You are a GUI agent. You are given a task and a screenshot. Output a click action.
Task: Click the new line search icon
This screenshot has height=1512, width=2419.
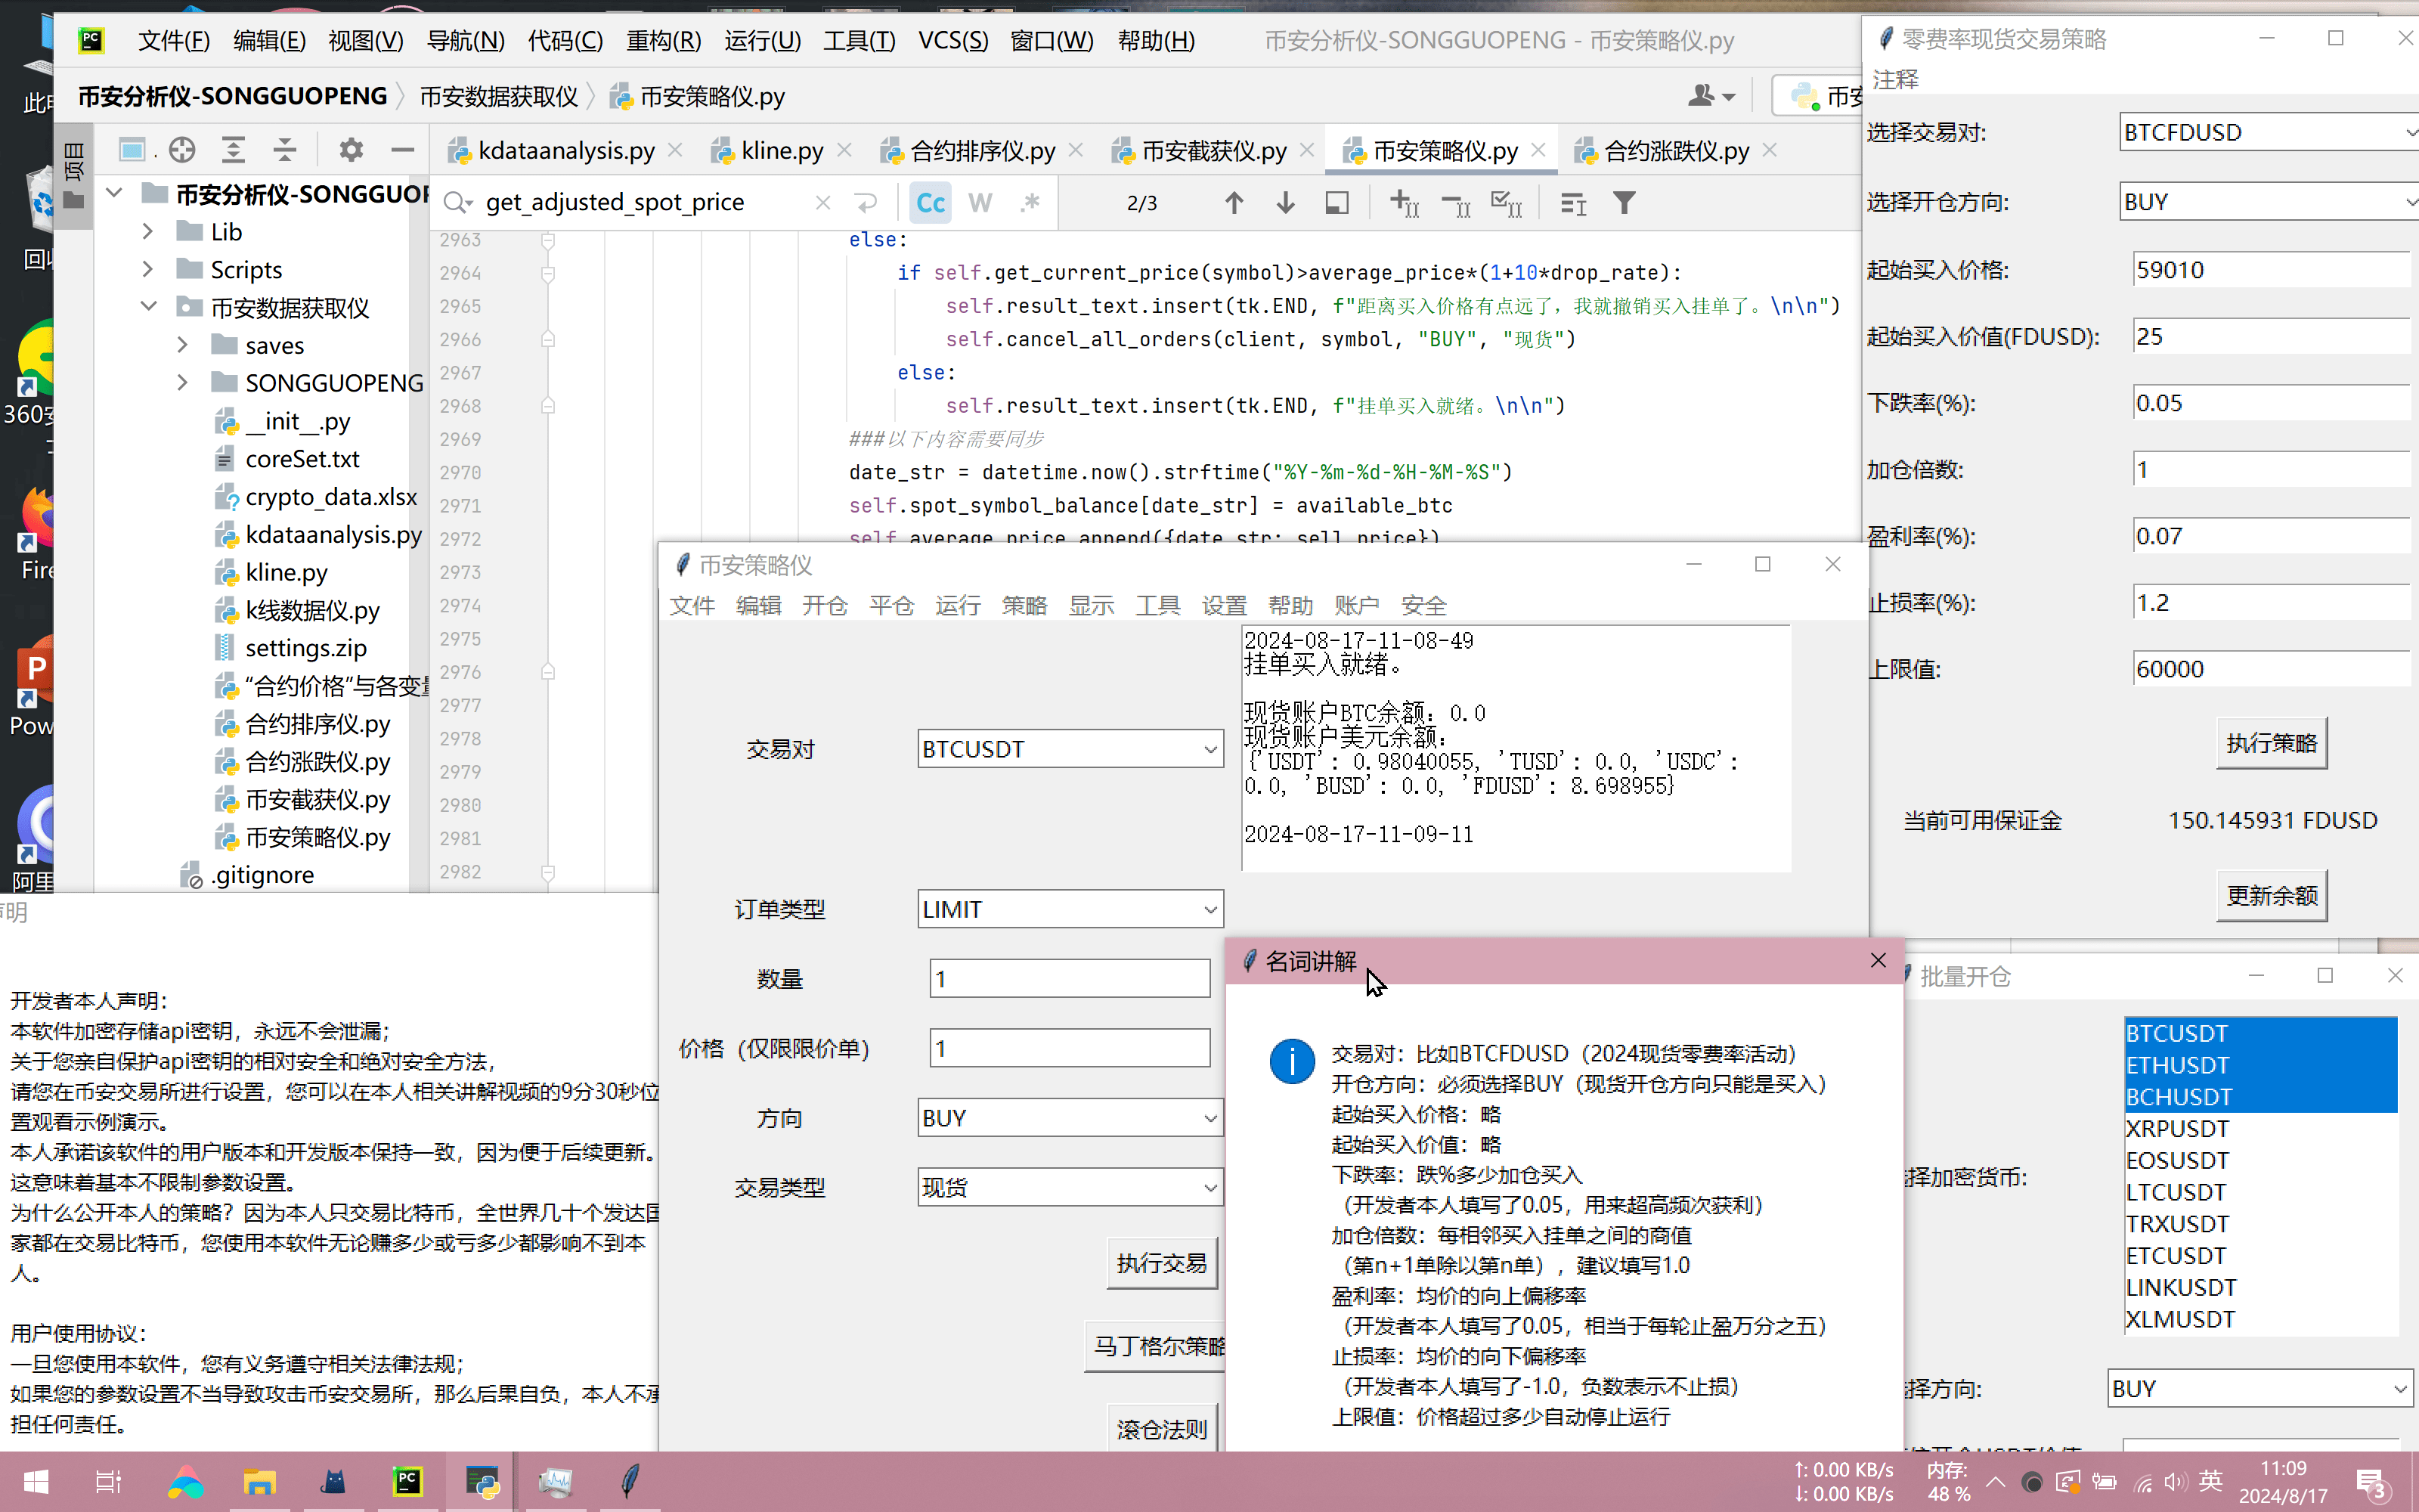click(x=866, y=203)
